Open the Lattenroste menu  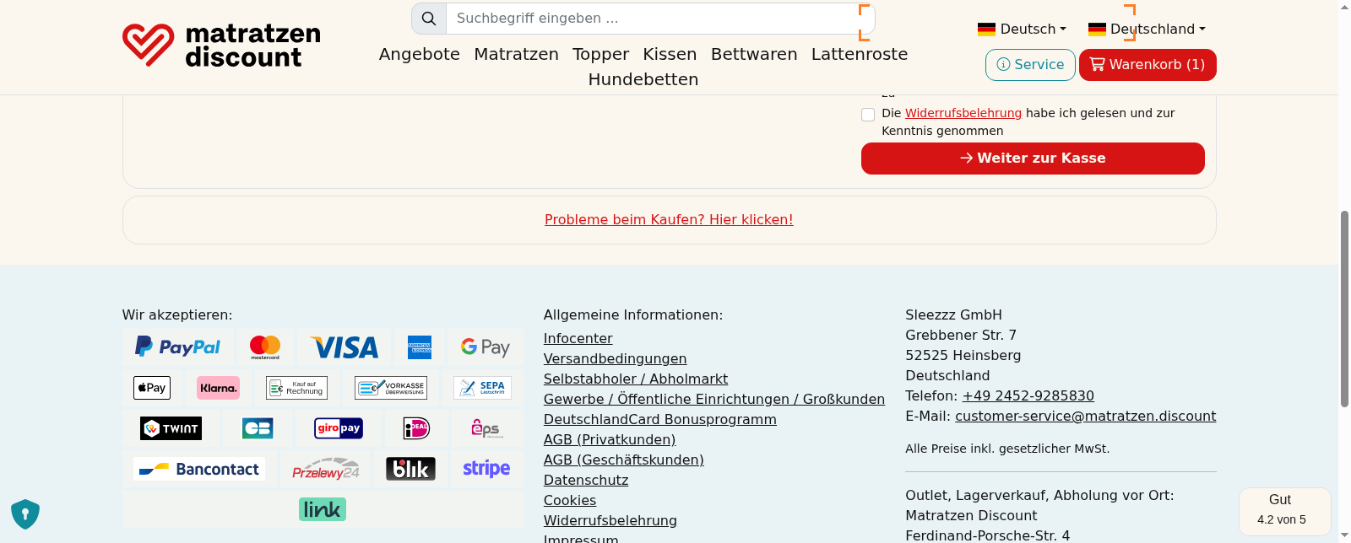tap(860, 54)
